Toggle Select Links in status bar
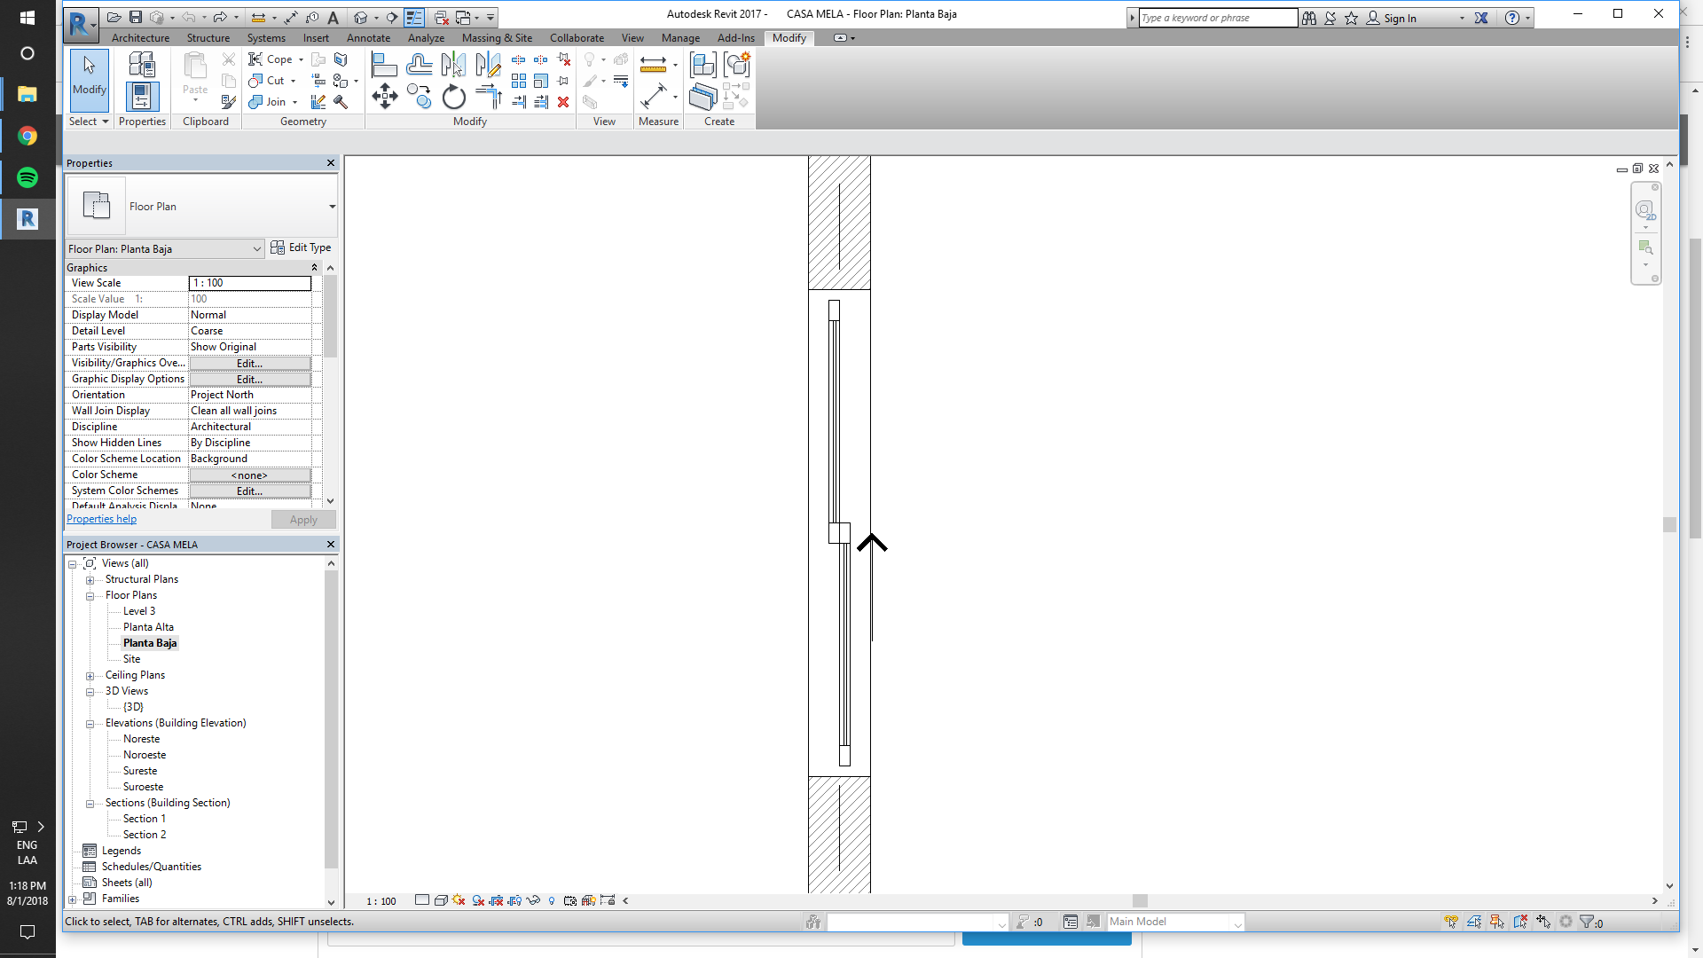The height and width of the screenshot is (958, 1703). click(x=1451, y=922)
